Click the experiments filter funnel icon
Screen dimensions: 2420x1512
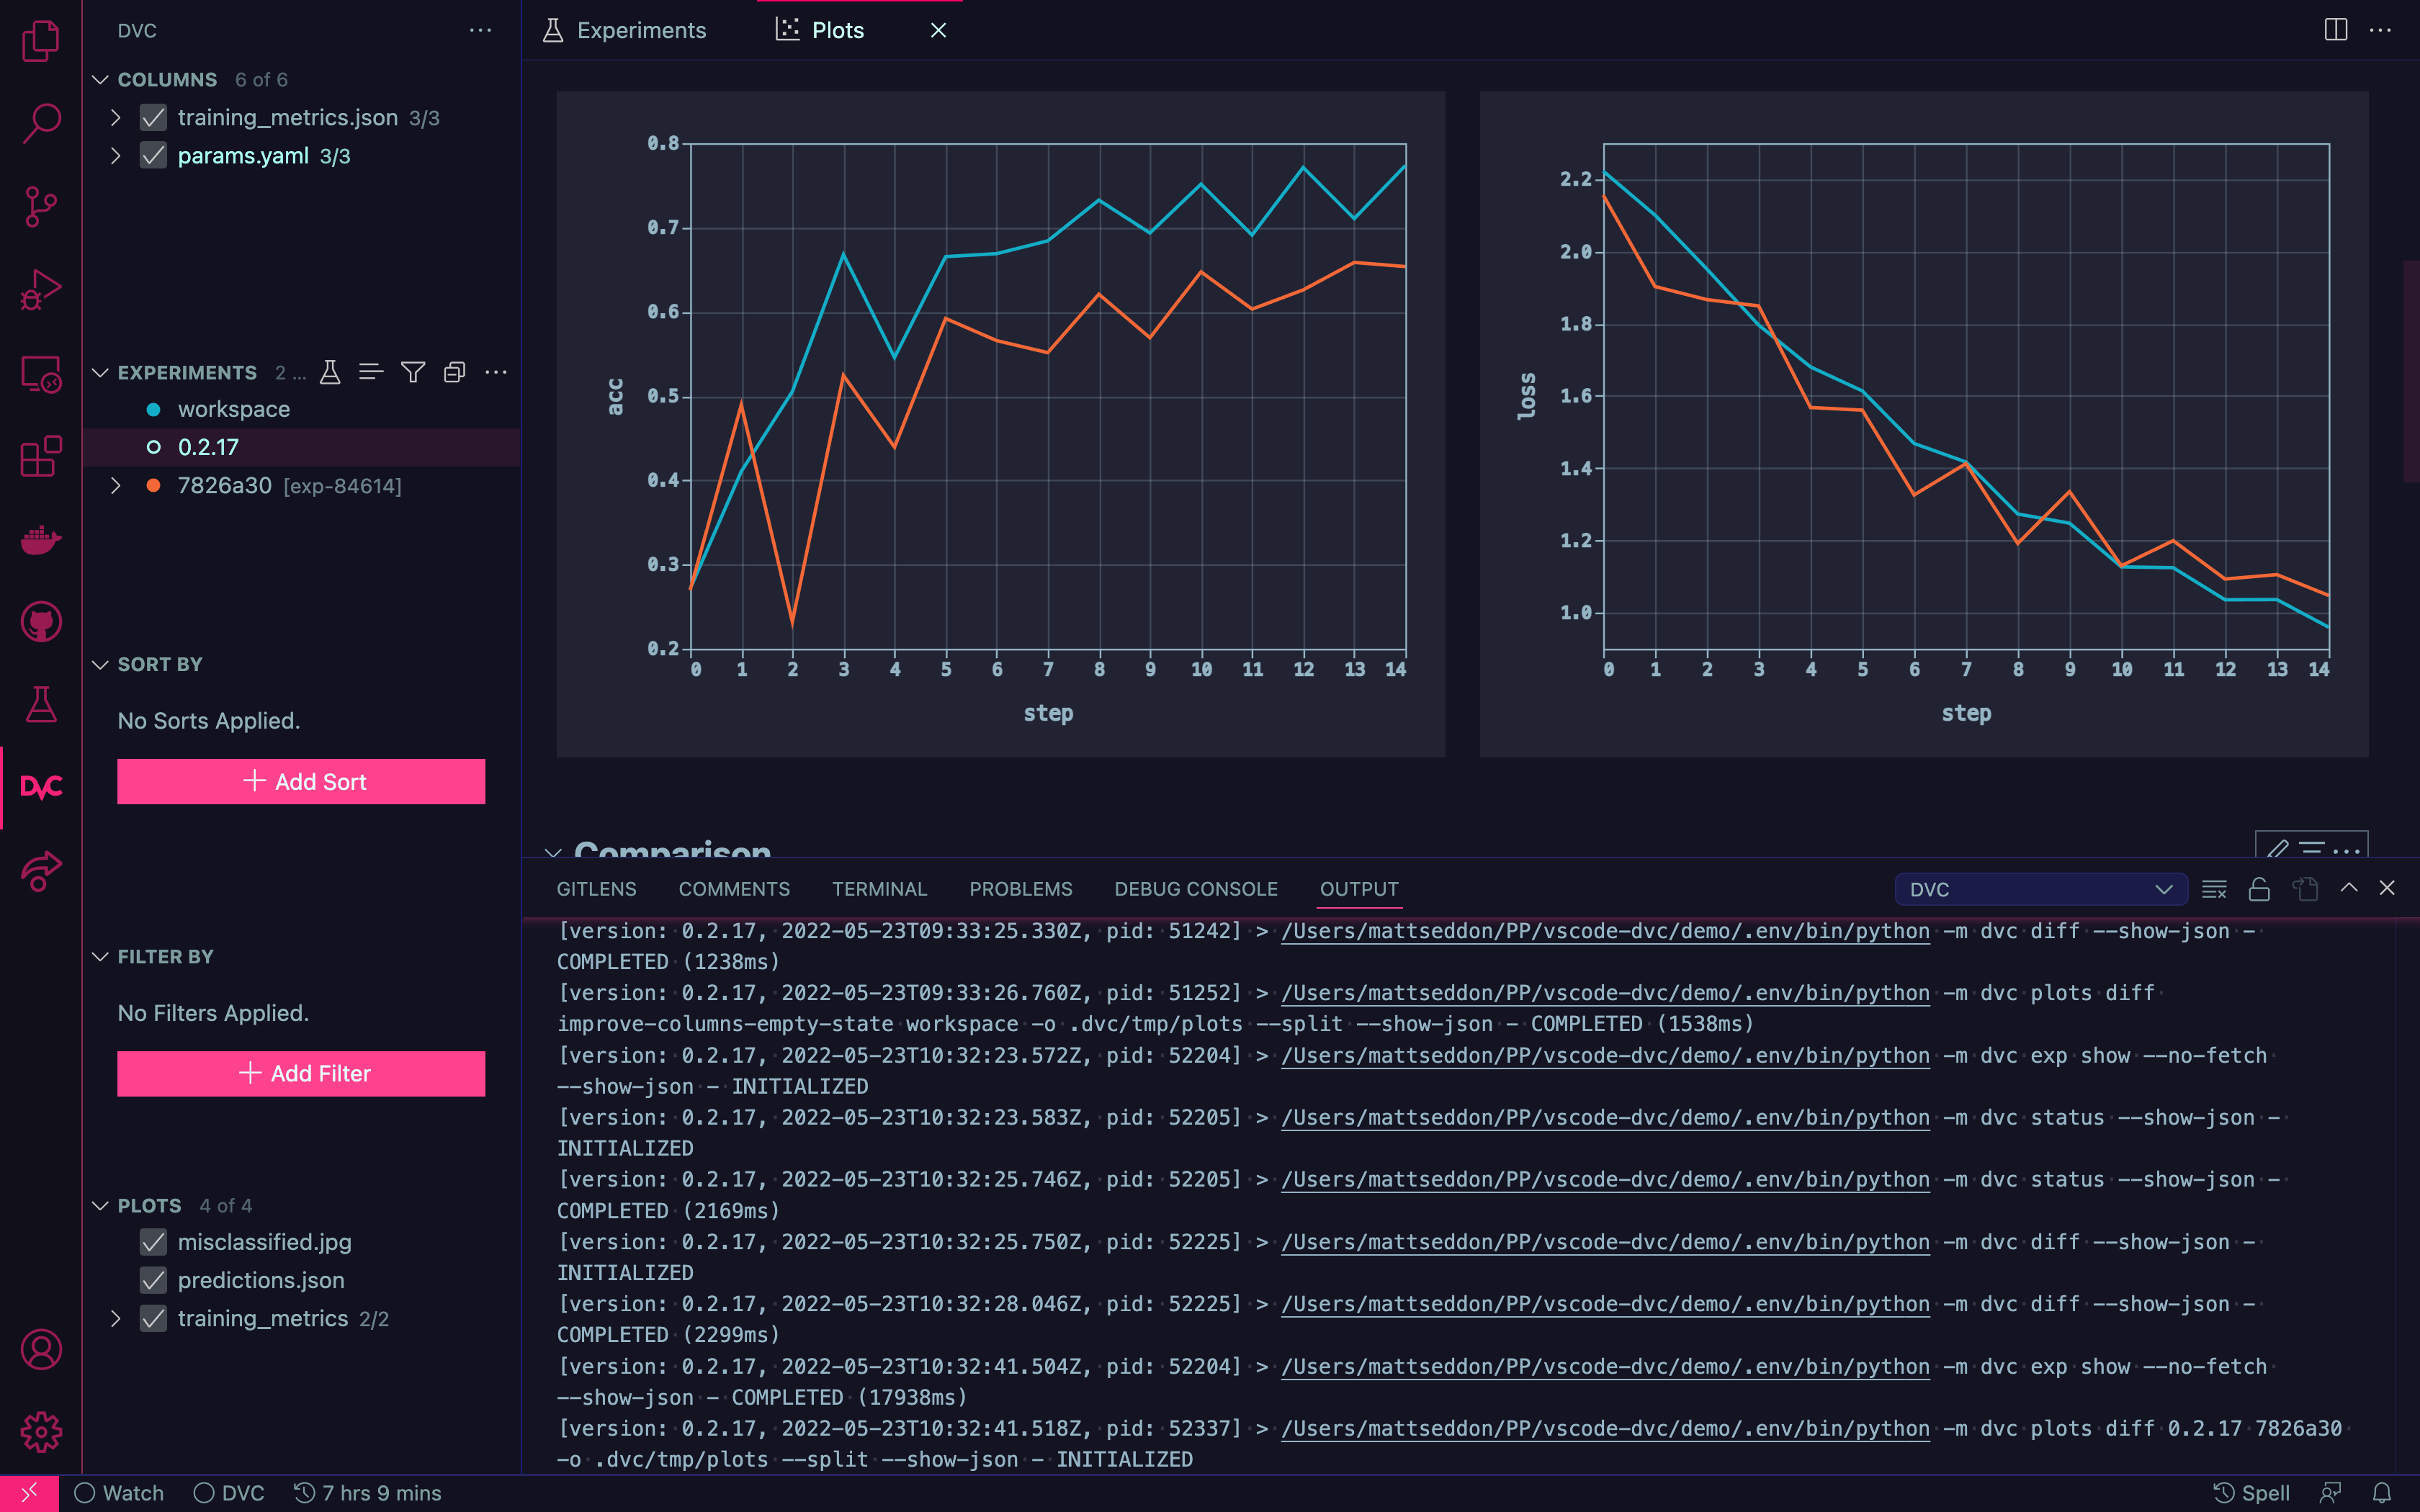[x=412, y=372]
